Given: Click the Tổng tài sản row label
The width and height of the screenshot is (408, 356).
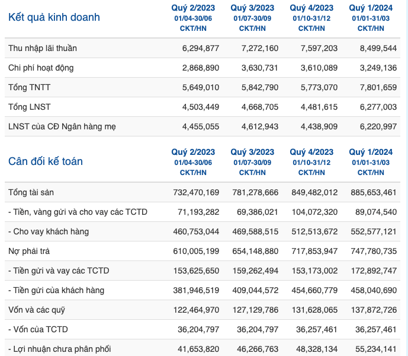Looking at the screenshot, I should click(x=31, y=192).
